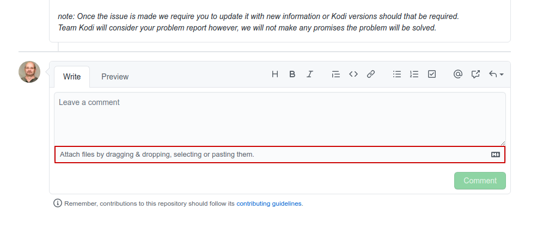Viewport: 537px width, 228px height.
Task: Insert a numbered list icon
Action: click(414, 74)
